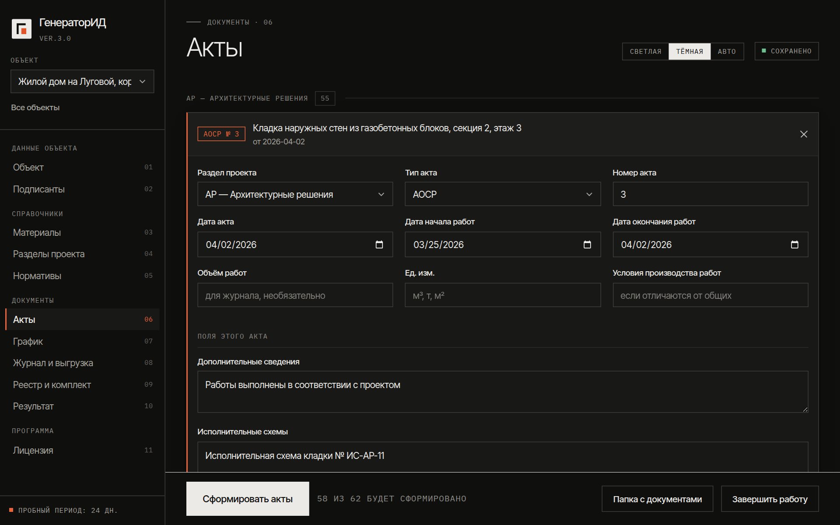Click the АР — Архитектурные решения header
Viewport: 840px width, 525px height.
[247, 98]
